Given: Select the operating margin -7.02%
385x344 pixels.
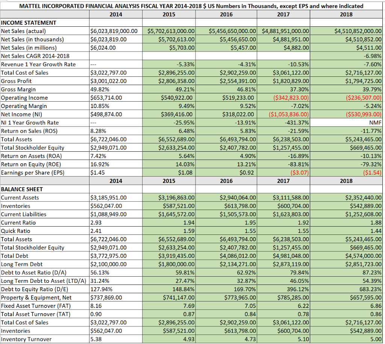Looking at the screenshot, I should 300,106.
